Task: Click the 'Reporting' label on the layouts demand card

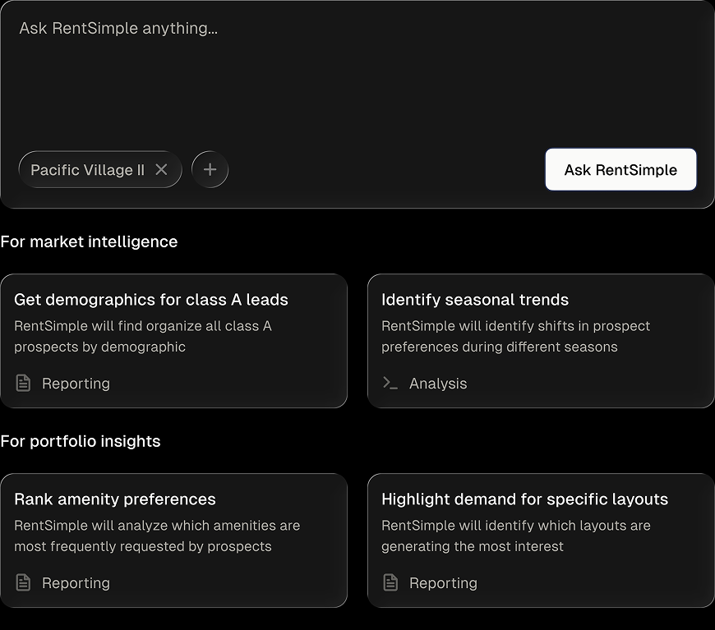Action: tap(443, 583)
